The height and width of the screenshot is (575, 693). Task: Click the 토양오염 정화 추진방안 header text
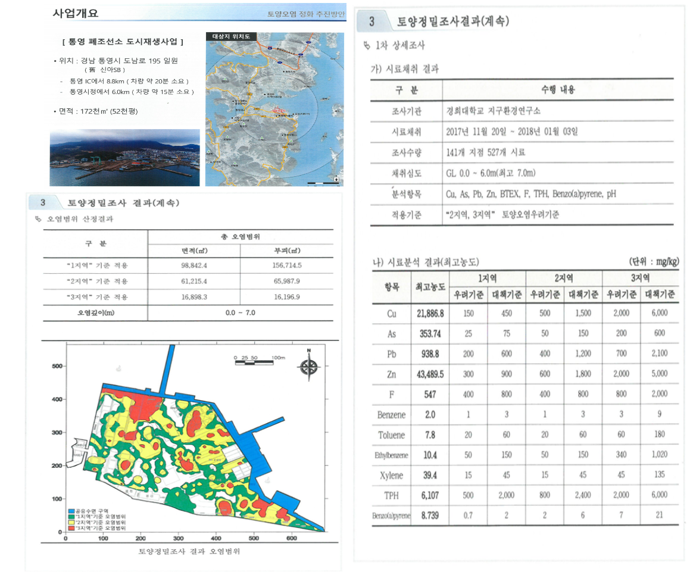pyautogui.click(x=306, y=14)
